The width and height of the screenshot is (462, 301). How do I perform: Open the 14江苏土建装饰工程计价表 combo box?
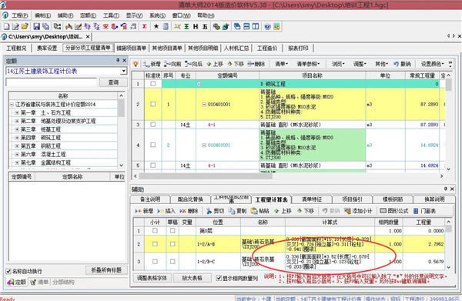pyautogui.click(x=124, y=71)
